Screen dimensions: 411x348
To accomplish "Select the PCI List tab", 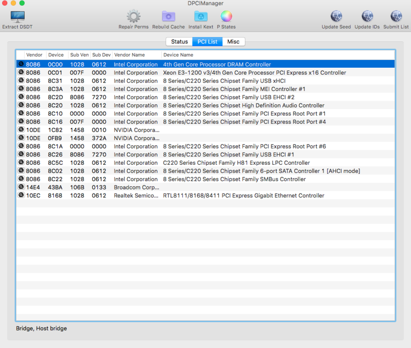I will [207, 42].
